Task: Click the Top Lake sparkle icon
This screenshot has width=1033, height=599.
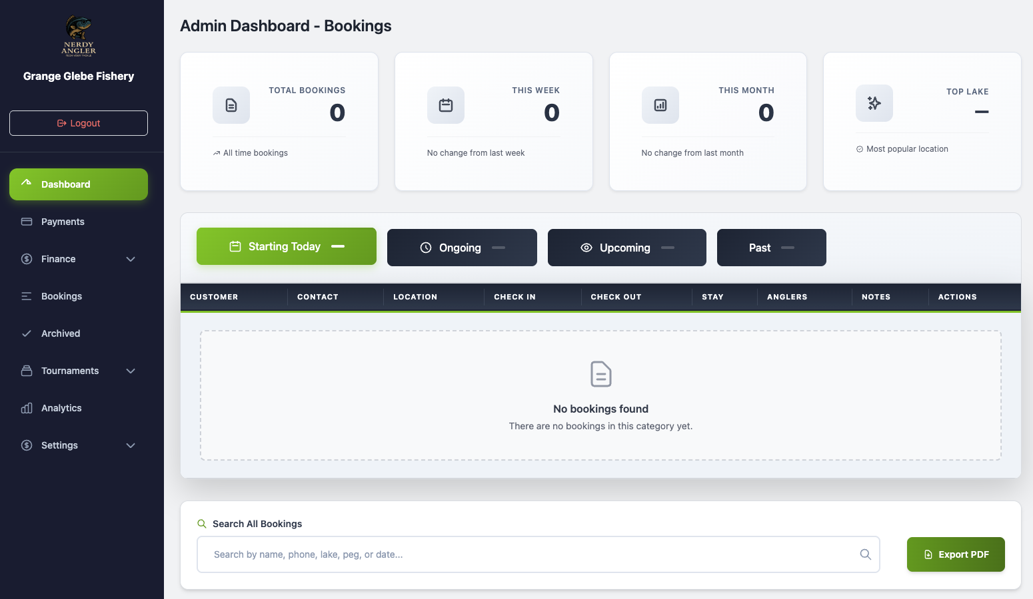Action: (x=874, y=103)
